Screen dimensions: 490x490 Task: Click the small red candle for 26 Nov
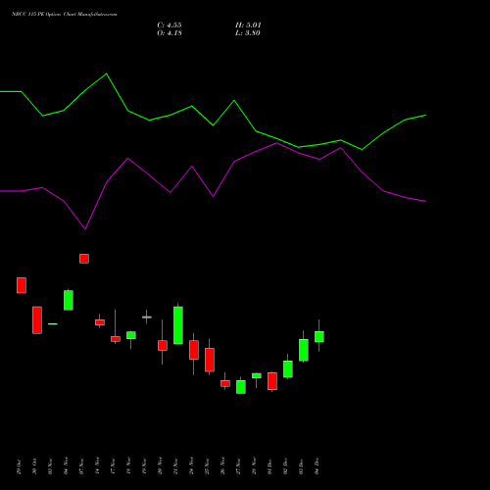(225, 383)
